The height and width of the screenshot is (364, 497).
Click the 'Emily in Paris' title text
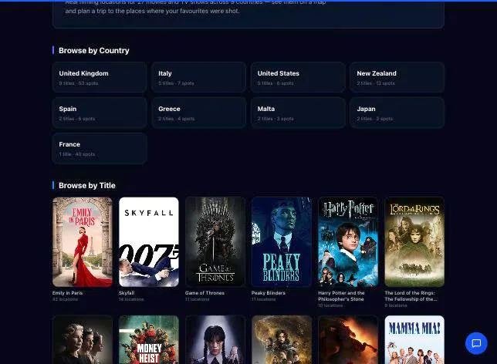(67, 293)
